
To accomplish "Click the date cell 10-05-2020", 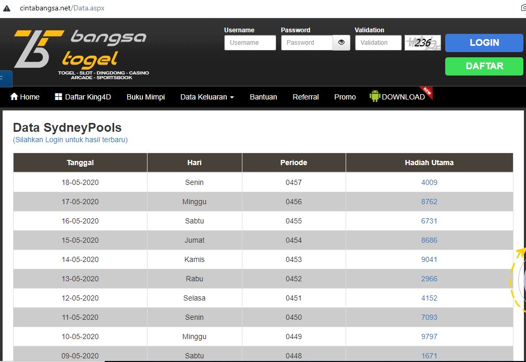I will (80, 336).
